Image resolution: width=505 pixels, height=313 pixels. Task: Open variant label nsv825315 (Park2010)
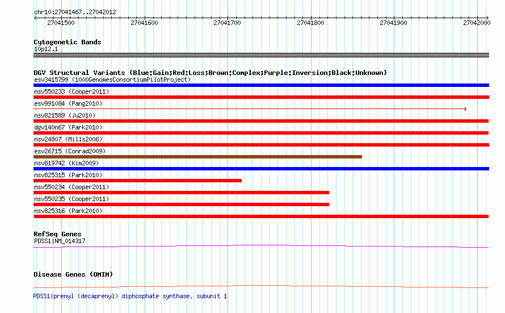click(x=68, y=175)
